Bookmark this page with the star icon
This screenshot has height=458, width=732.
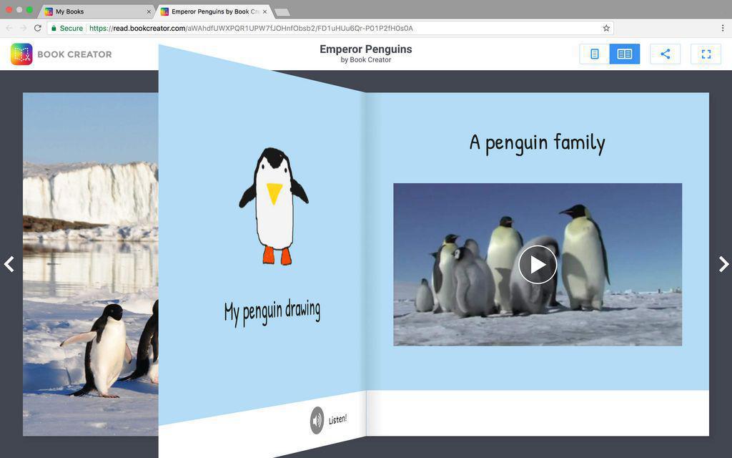[x=605, y=28]
